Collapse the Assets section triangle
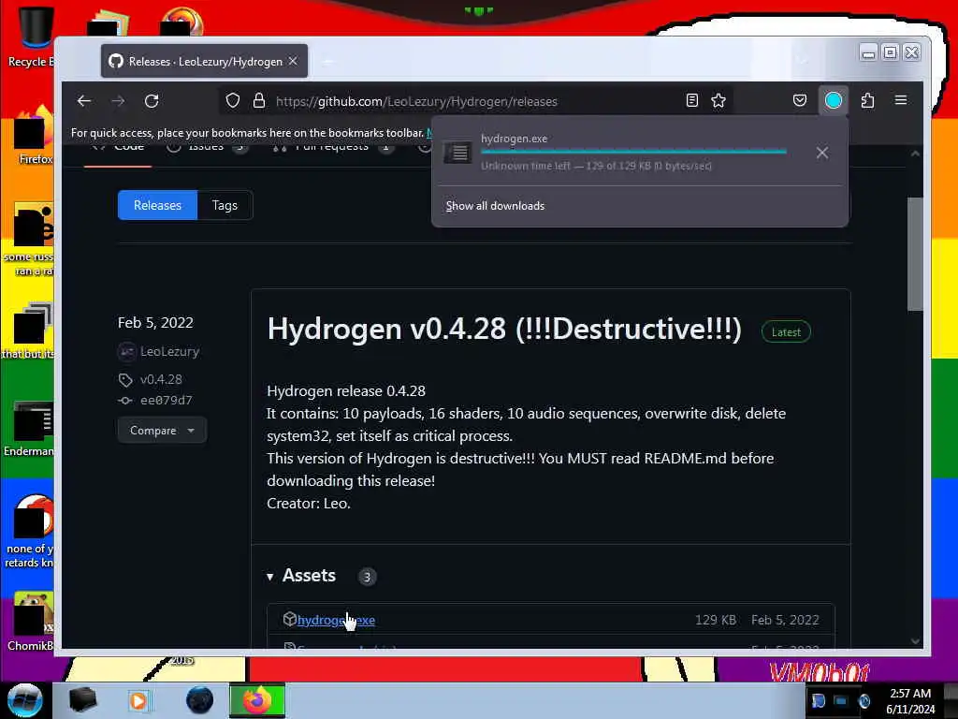 coord(270,577)
